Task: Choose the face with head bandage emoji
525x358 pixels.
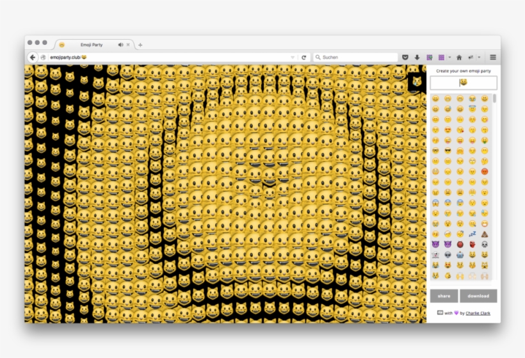Action: click(x=448, y=234)
